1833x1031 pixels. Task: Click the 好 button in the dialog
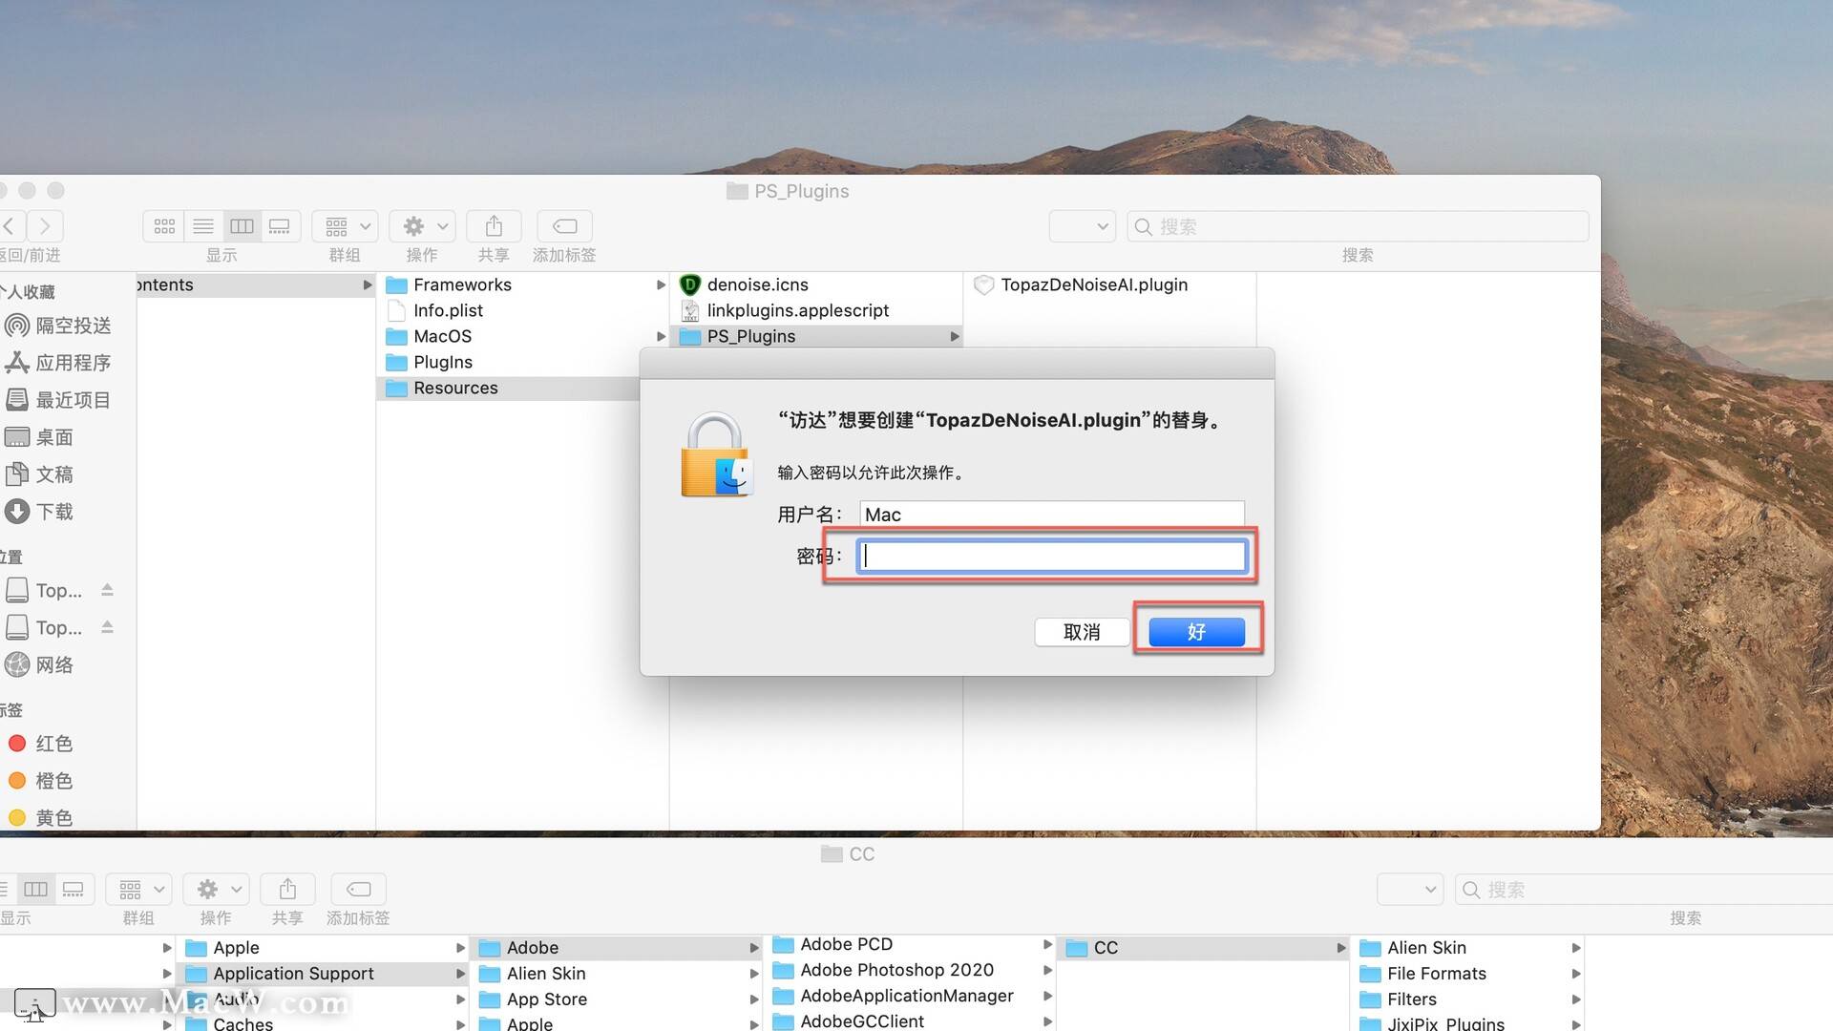pos(1196,632)
